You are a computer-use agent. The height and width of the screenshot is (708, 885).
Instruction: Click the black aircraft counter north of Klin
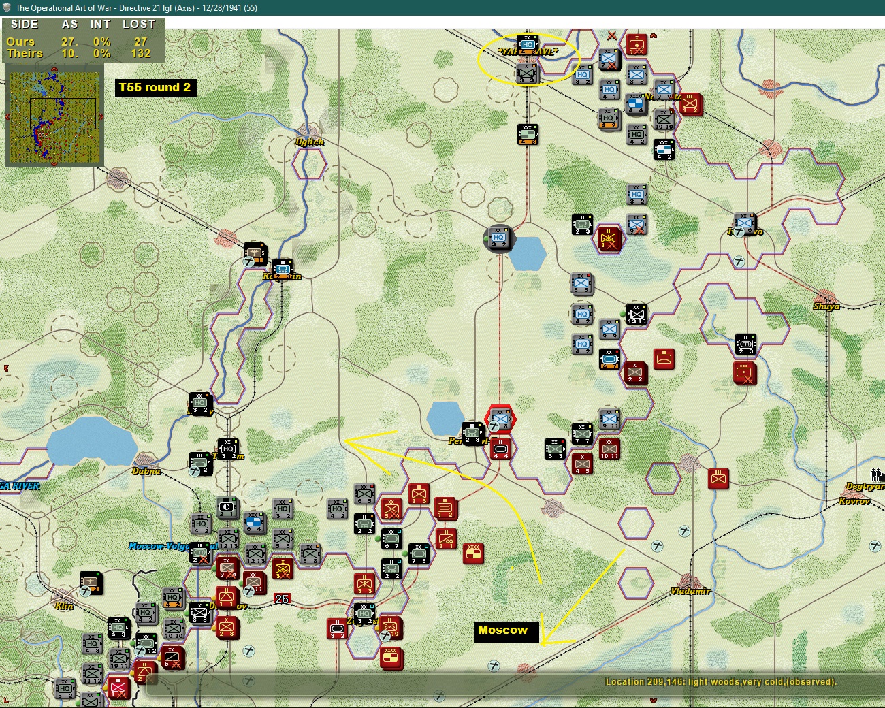91,583
